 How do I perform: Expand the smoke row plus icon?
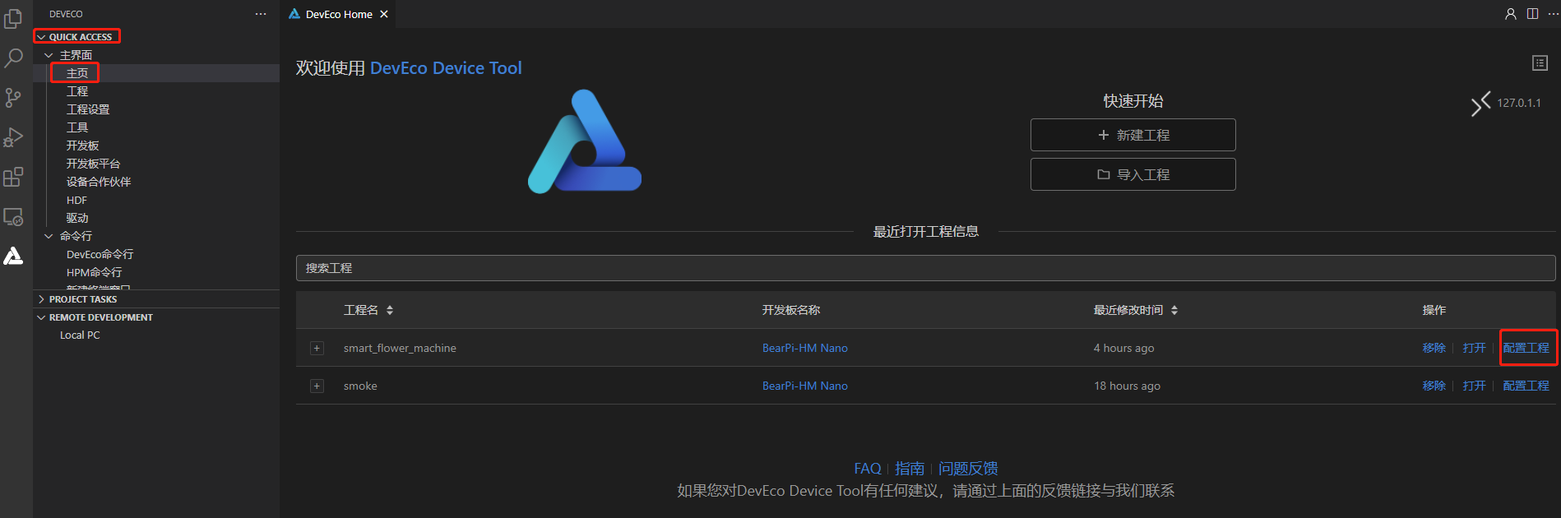(317, 386)
